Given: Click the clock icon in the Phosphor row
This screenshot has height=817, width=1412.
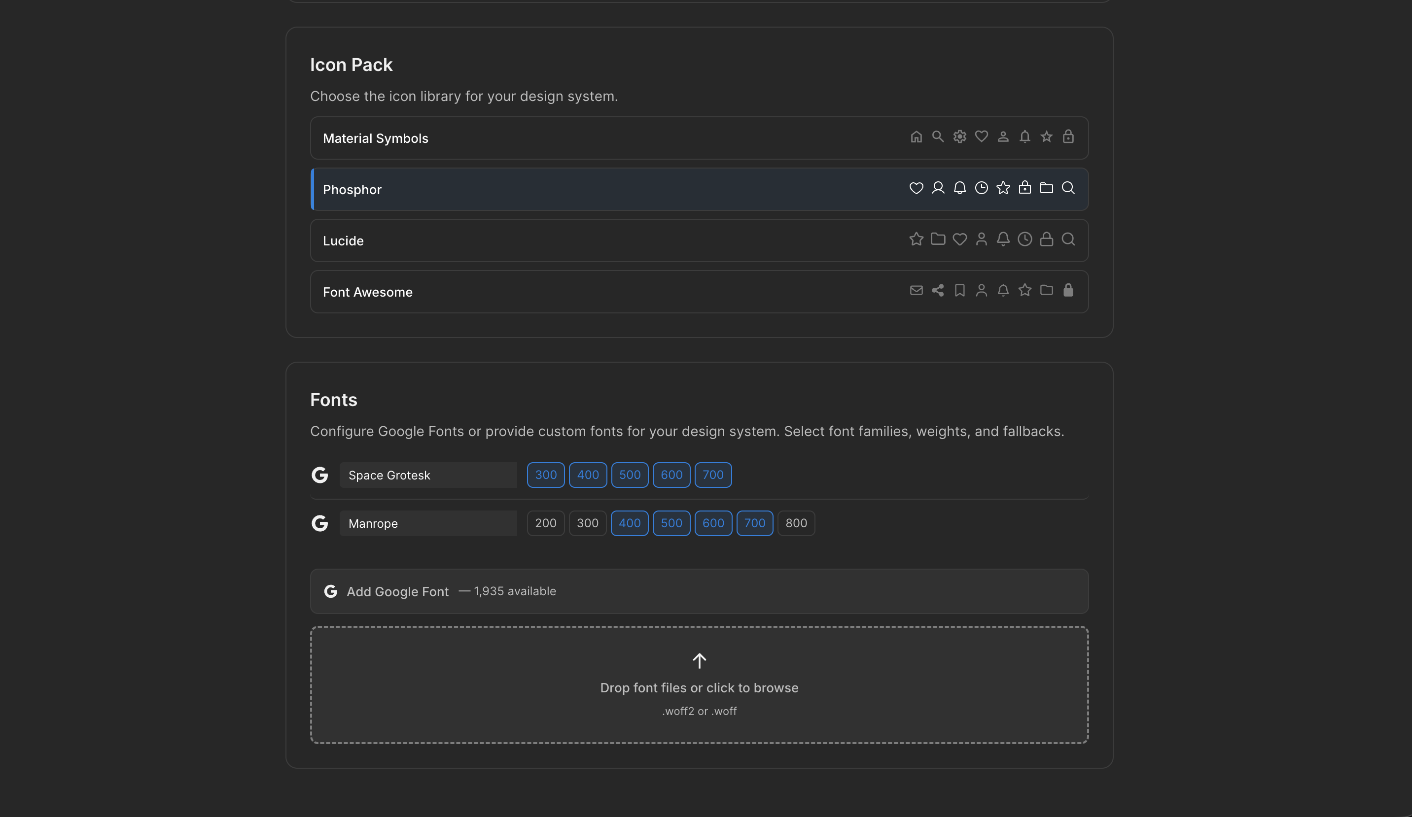Looking at the screenshot, I should pos(981,188).
